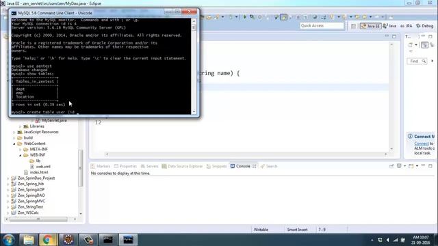
Task: Click the Open Perspective icon
Action: [x=353, y=26]
